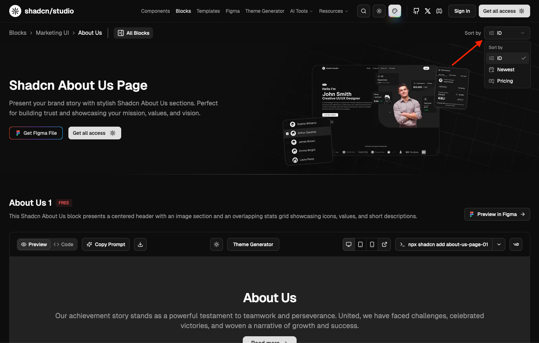The image size is (539, 343).
Task: Select Newest in Sort by menu
Action: click(506, 70)
